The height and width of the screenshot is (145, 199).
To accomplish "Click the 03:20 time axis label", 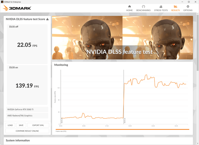I will coord(176,126).
